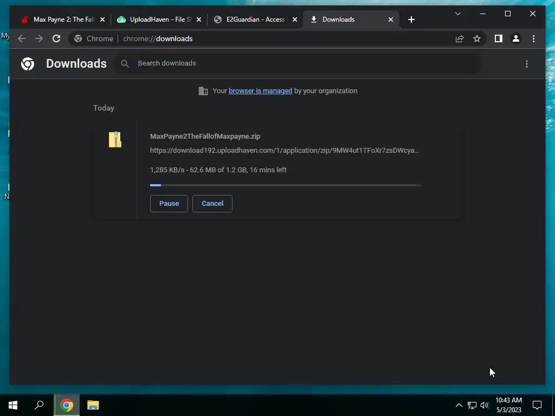Screen dimensions: 555x416
Task: Go back using the browser back arrow
Action: click(x=22, y=38)
